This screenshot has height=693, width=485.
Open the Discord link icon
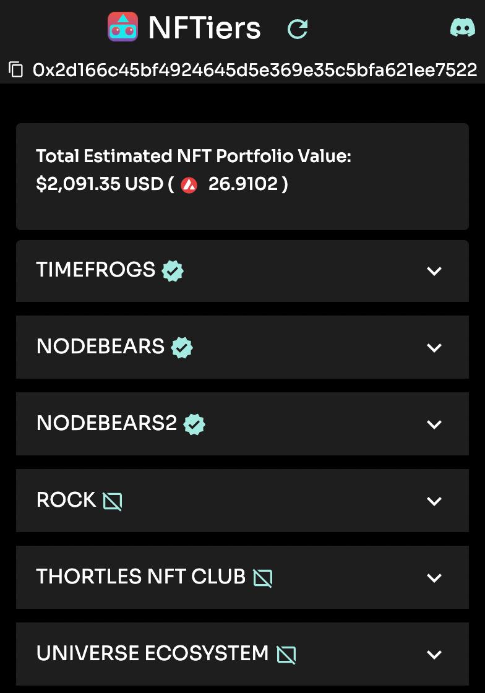tap(462, 28)
